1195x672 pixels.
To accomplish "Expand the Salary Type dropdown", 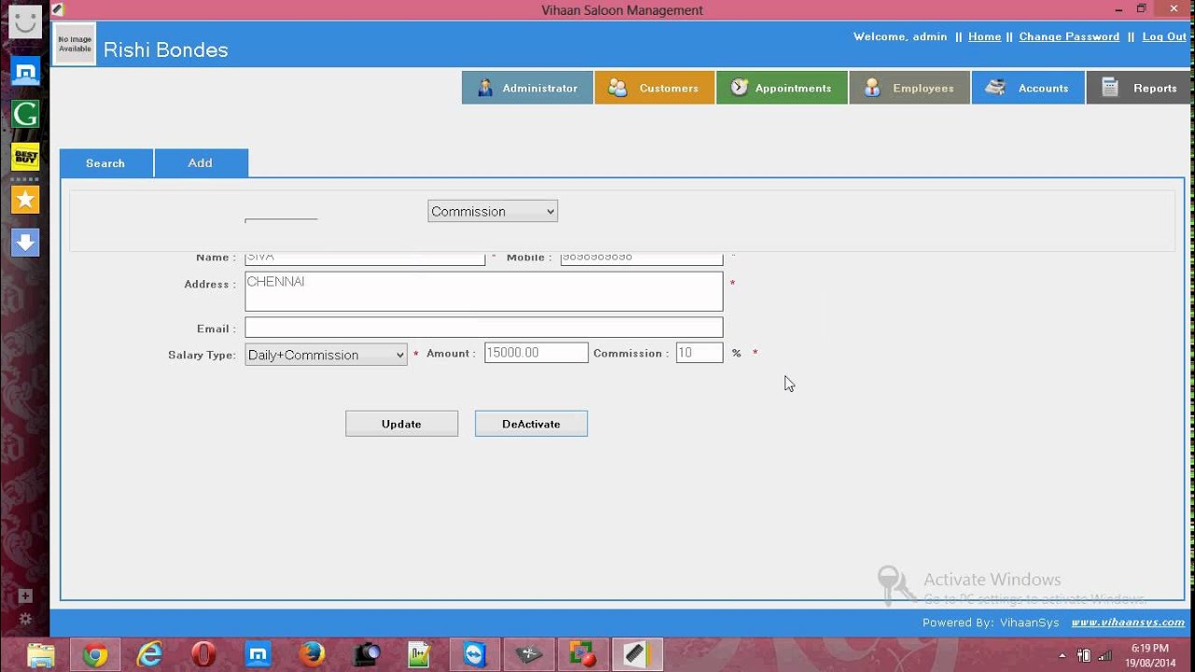I will point(326,355).
